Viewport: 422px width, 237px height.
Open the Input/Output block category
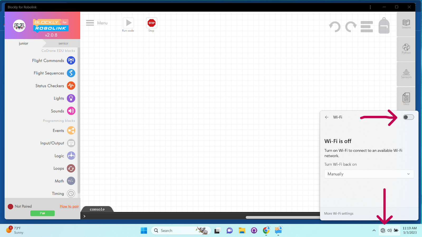pos(58,143)
